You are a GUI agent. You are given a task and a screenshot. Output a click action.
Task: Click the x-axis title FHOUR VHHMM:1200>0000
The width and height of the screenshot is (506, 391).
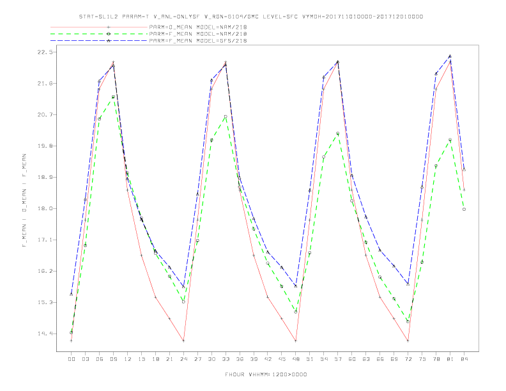(x=266, y=374)
